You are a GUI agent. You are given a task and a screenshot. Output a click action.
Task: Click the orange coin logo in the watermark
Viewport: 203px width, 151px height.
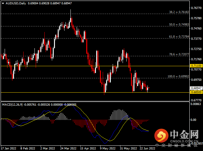click(x=161, y=135)
